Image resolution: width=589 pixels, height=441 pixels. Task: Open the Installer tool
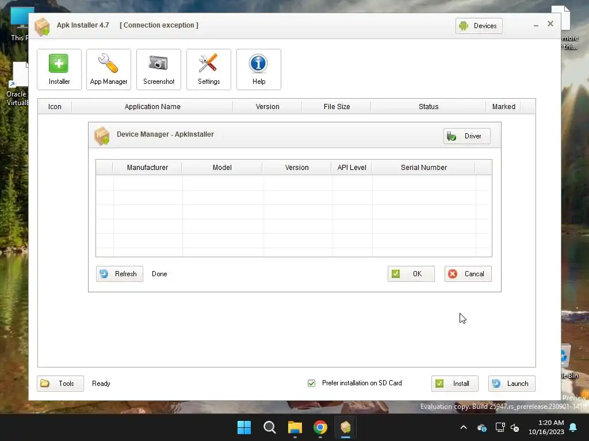tap(59, 69)
